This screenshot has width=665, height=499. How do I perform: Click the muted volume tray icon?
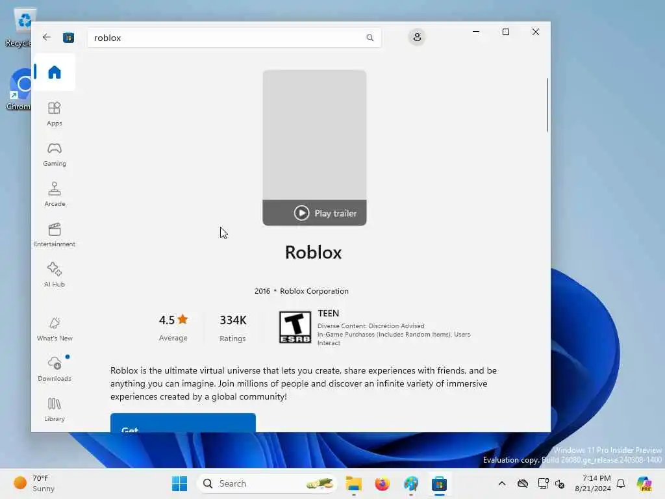[560, 483]
